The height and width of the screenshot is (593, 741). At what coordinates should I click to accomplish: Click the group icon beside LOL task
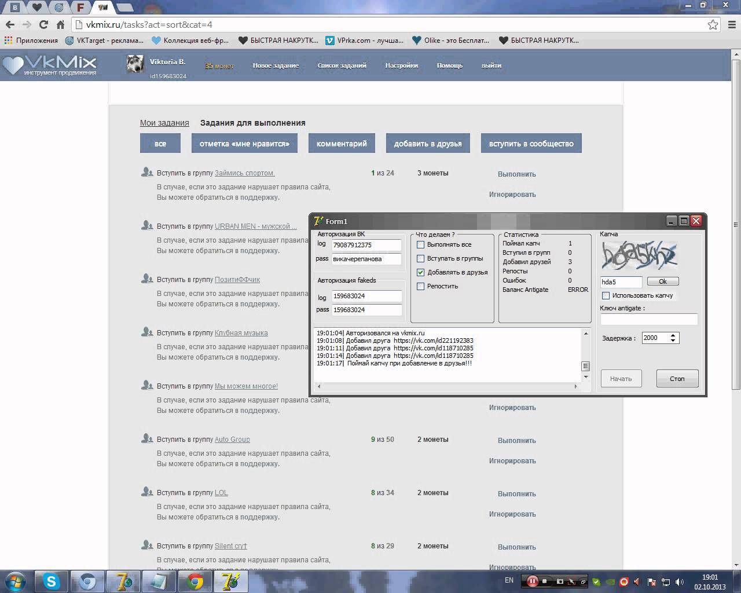[x=146, y=492]
